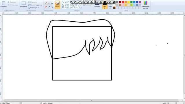185x104 pixels.
Task: Choose the Oval shape
Action: point(68,2)
